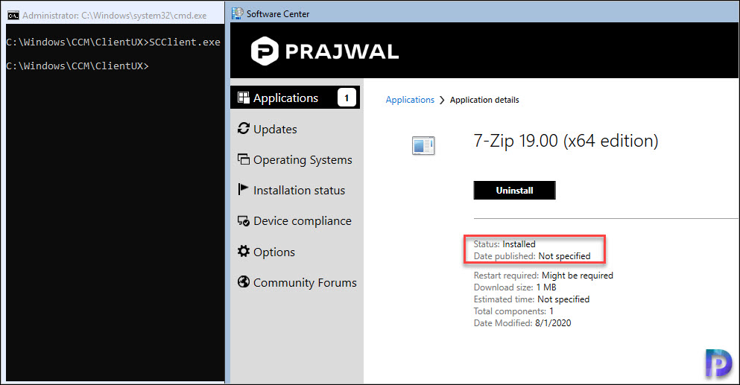This screenshot has width=740, height=385.
Task: Click the Operating Systems windows icon
Action: (x=244, y=159)
